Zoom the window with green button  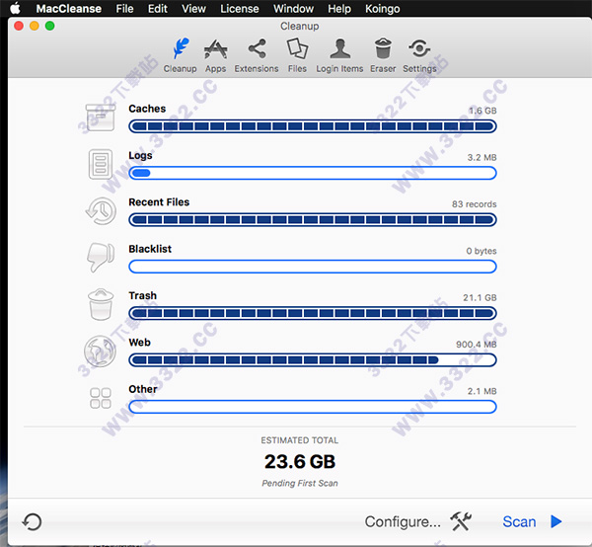coord(50,26)
